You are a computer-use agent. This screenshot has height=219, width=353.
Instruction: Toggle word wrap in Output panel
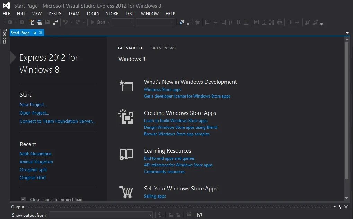pos(199,215)
